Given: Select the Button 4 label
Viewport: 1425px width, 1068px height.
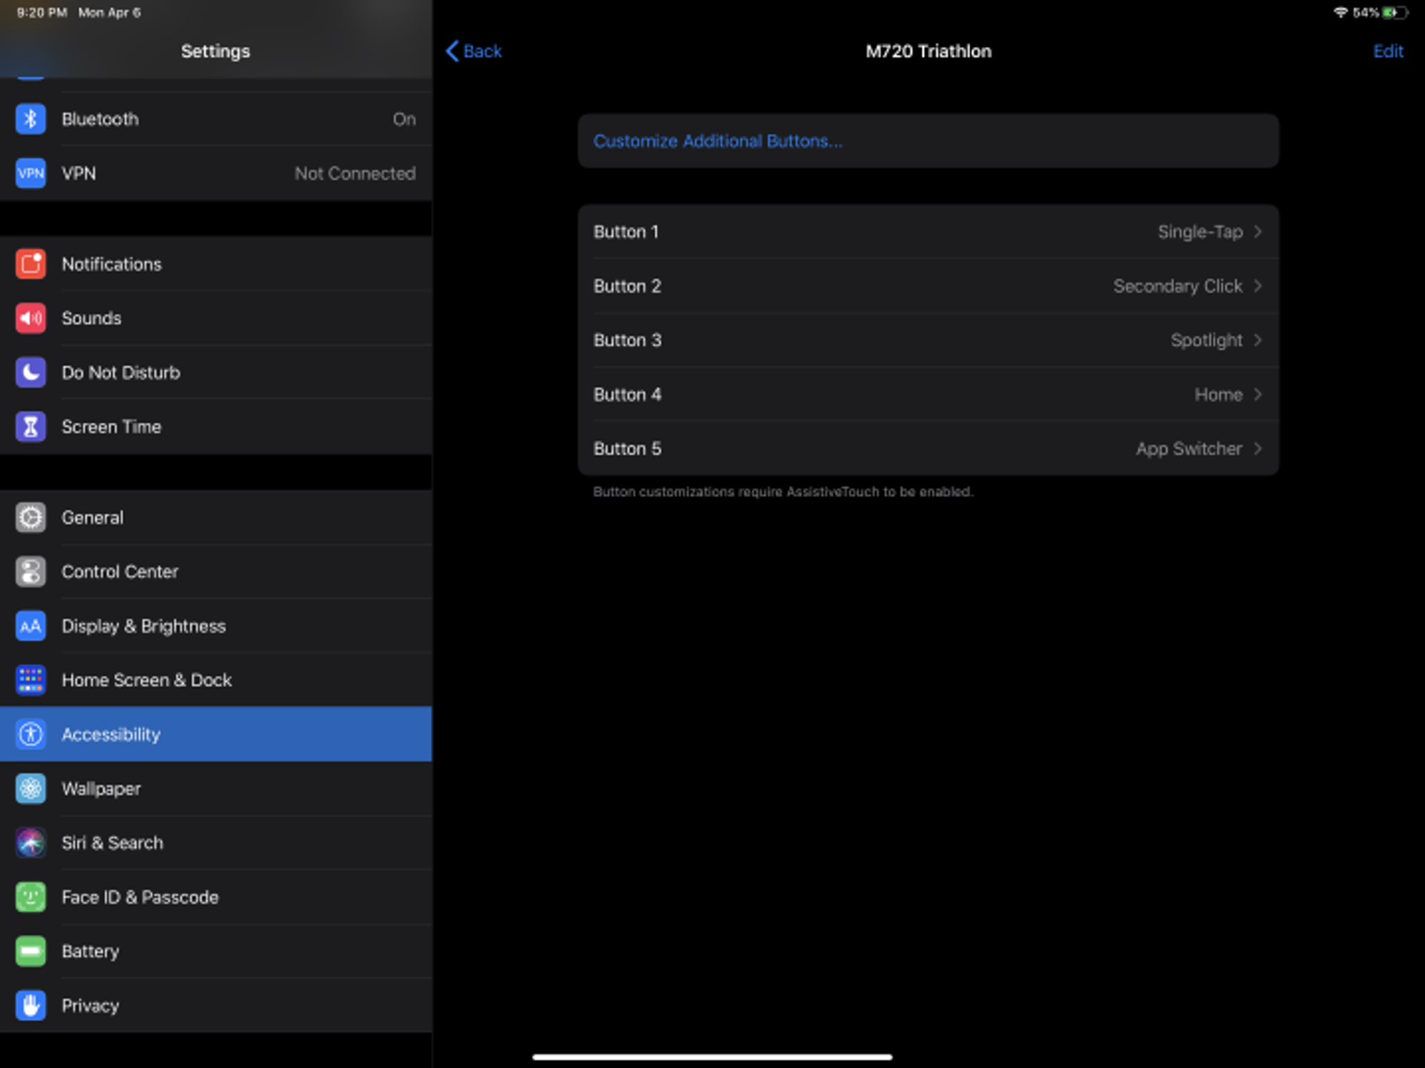Looking at the screenshot, I should (x=627, y=394).
